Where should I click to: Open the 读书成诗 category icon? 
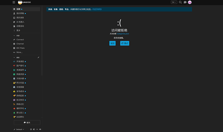coord(14,91)
